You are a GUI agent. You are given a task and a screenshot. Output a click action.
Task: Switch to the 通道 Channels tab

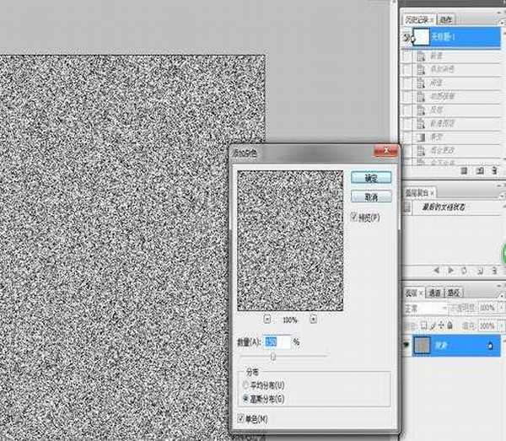click(434, 293)
